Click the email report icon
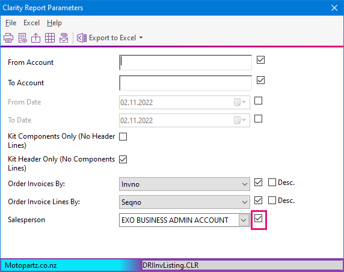344x272 pixels. point(64,38)
